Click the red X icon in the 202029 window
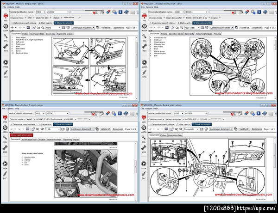This screenshot has width=278, height=213. coord(95,13)
